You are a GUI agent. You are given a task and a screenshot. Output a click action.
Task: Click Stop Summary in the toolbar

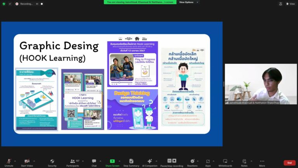coord(131,163)
